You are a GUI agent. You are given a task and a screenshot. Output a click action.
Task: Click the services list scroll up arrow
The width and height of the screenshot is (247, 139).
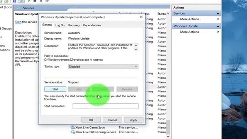168,13
